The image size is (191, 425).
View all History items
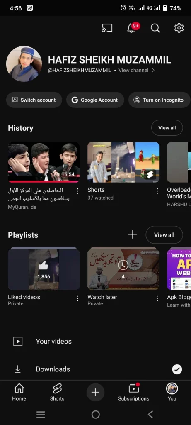tap(167, 128)
